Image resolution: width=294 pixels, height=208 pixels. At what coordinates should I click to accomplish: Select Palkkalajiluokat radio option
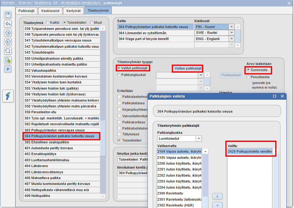pyautogui.click(x=119, y=75)
